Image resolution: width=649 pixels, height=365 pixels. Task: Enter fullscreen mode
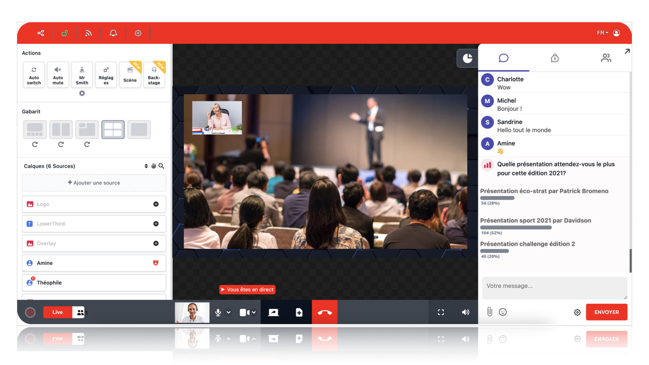(x=441, y=312)
